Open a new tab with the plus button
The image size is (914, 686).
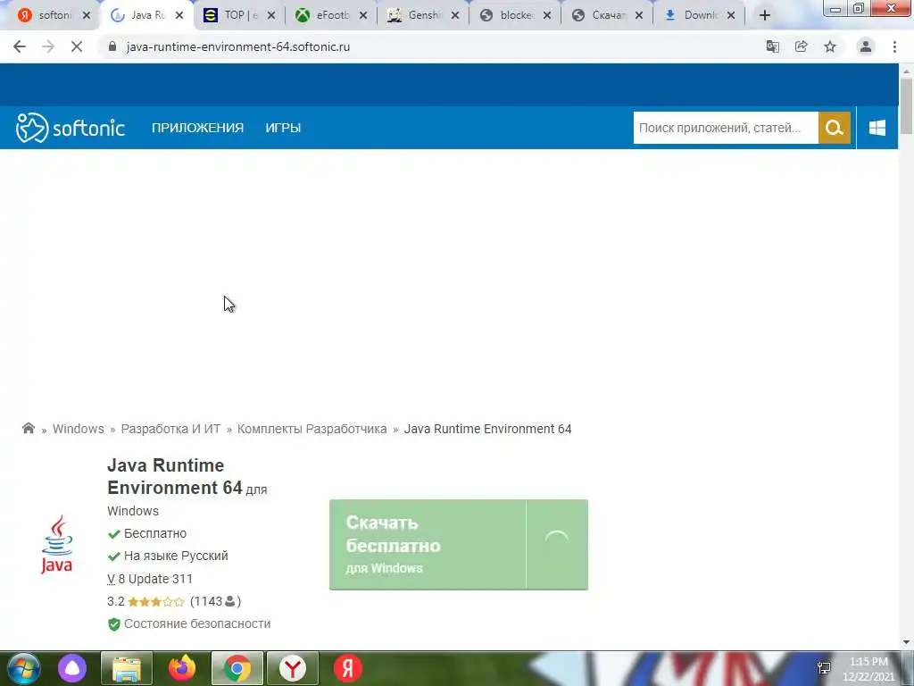(x=765, y=15)
